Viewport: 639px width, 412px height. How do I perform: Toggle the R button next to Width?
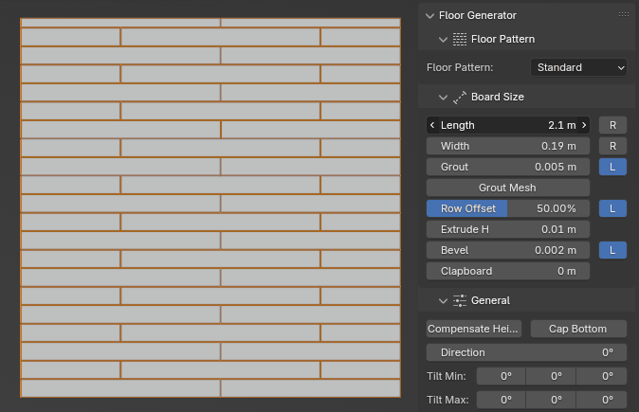(x=612, y=146)
